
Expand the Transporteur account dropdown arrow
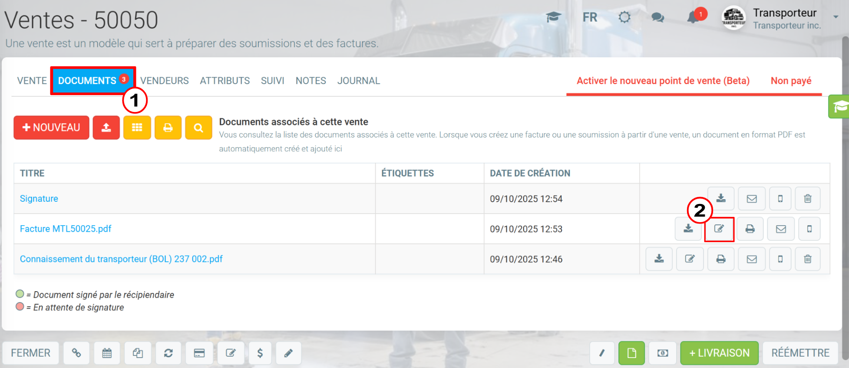tap(836, 17)
